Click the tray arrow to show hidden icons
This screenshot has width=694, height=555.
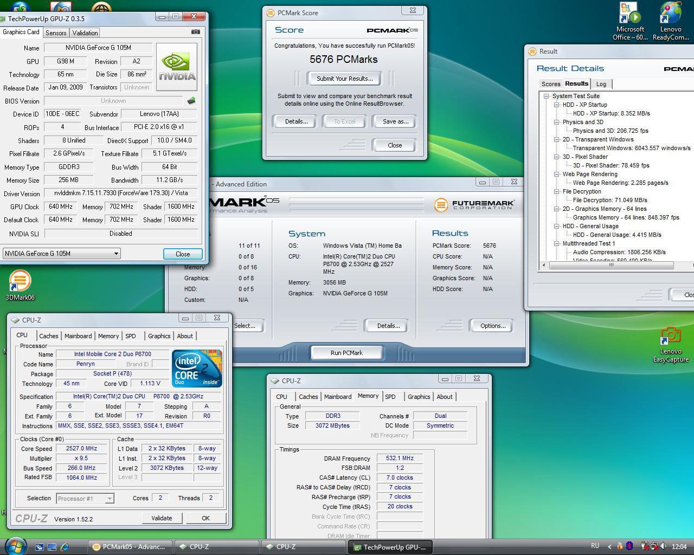click(609, 546)
